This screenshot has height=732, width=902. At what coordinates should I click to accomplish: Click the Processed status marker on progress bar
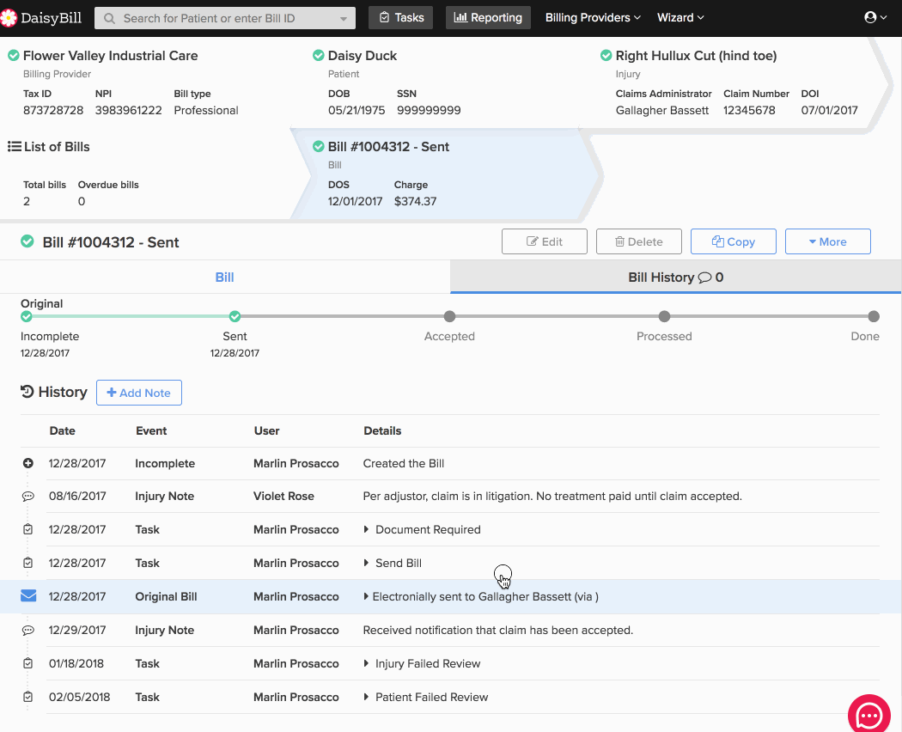point(664,316)
